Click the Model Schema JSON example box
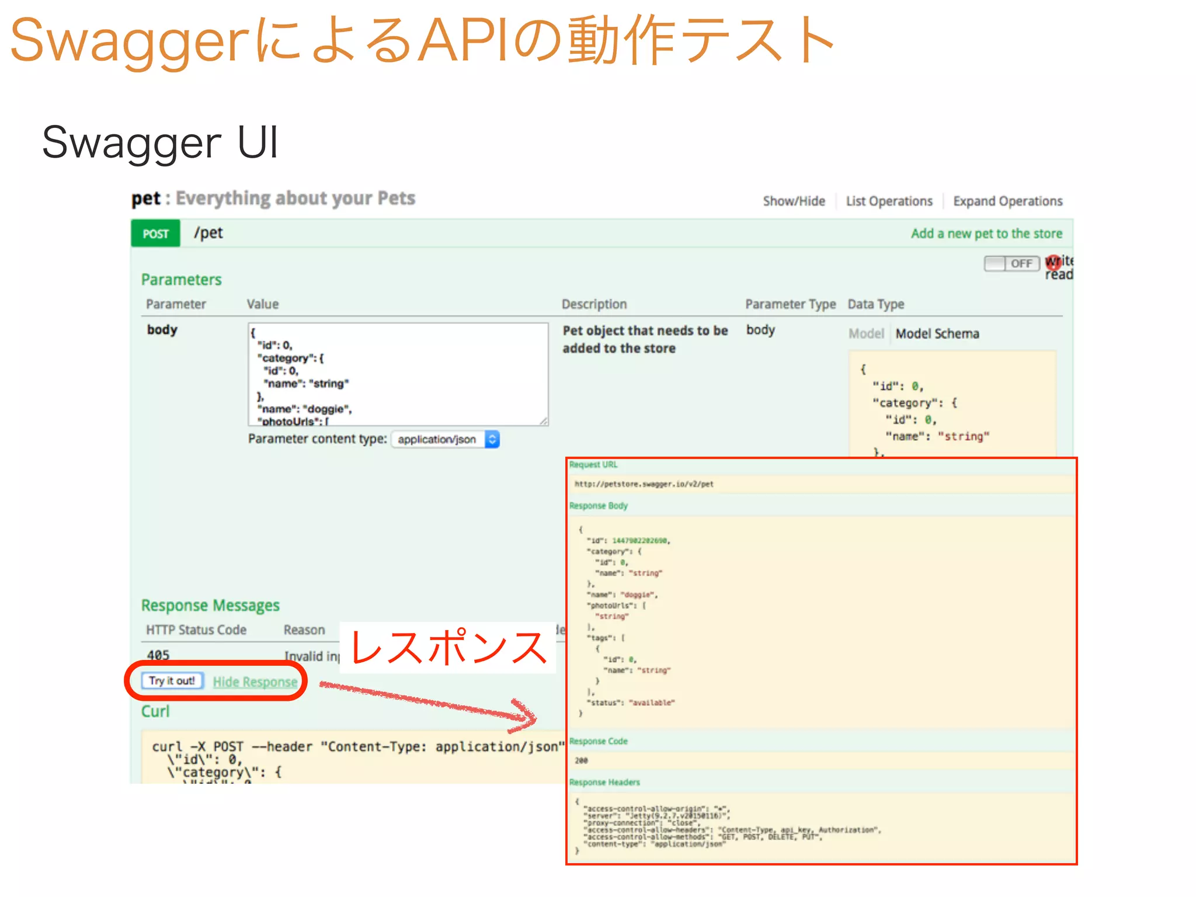The height and width of the screenshot is (897, 1196). click(952, 404)
